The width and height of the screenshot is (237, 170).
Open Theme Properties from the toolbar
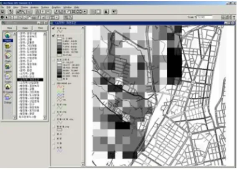coord(18,12)
